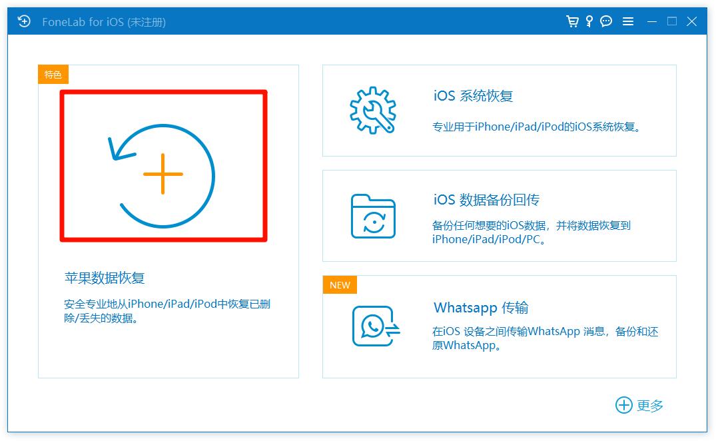Select the iOS 数据备份回传 heading

click(x=486, y=200)
